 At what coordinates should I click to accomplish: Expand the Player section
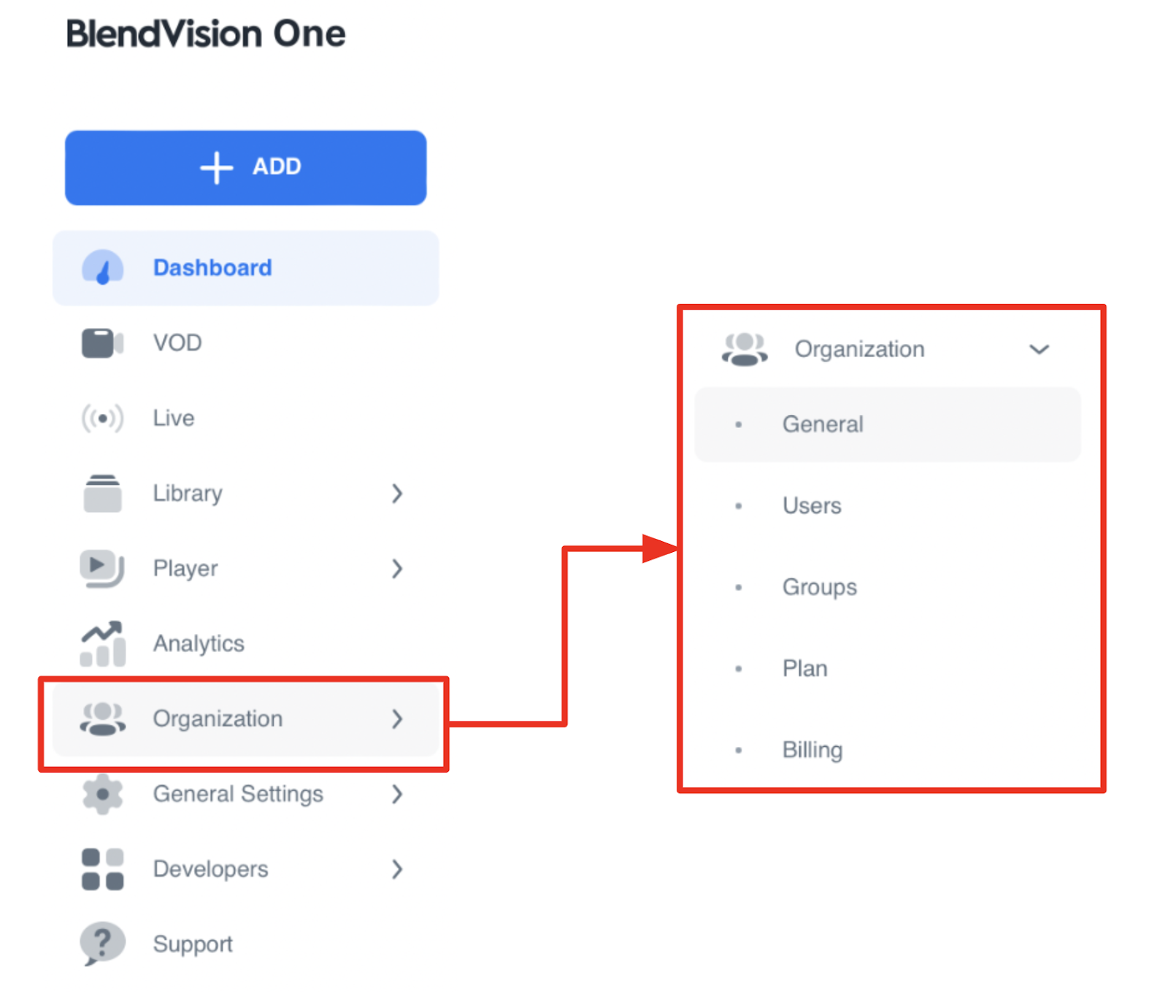pyautogui.click(x=397, y=569)
